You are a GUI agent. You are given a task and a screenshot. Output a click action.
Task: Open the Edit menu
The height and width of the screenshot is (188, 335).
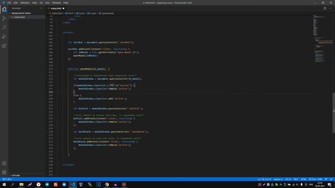(x=16, y=3)
